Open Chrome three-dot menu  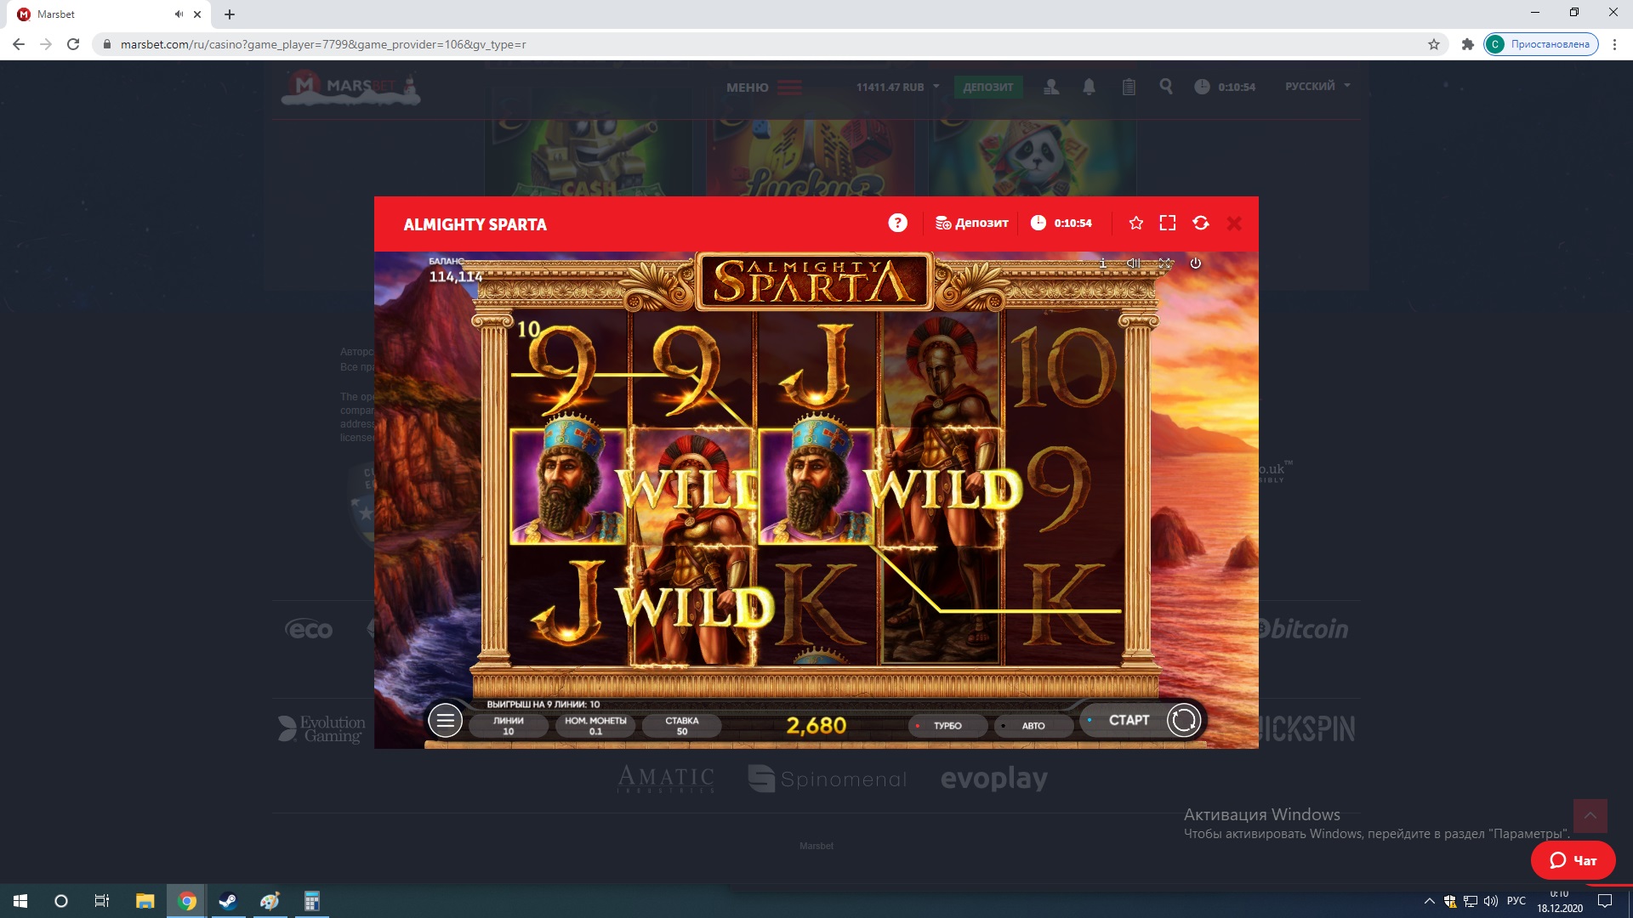tap(1614, 44)
